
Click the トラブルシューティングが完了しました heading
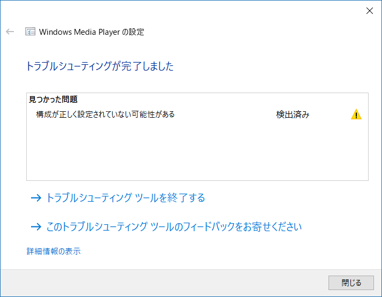coord(100,66)
